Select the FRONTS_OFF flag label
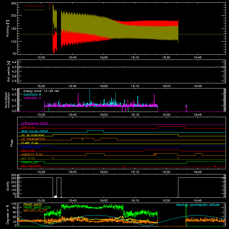 [x=30, y=162]
